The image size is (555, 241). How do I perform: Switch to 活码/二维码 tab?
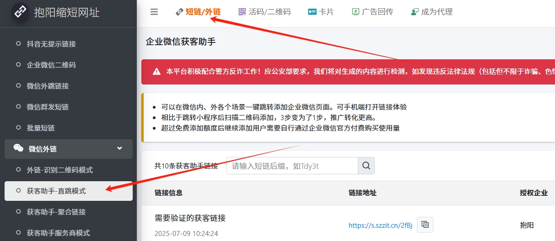click(264, 12)
